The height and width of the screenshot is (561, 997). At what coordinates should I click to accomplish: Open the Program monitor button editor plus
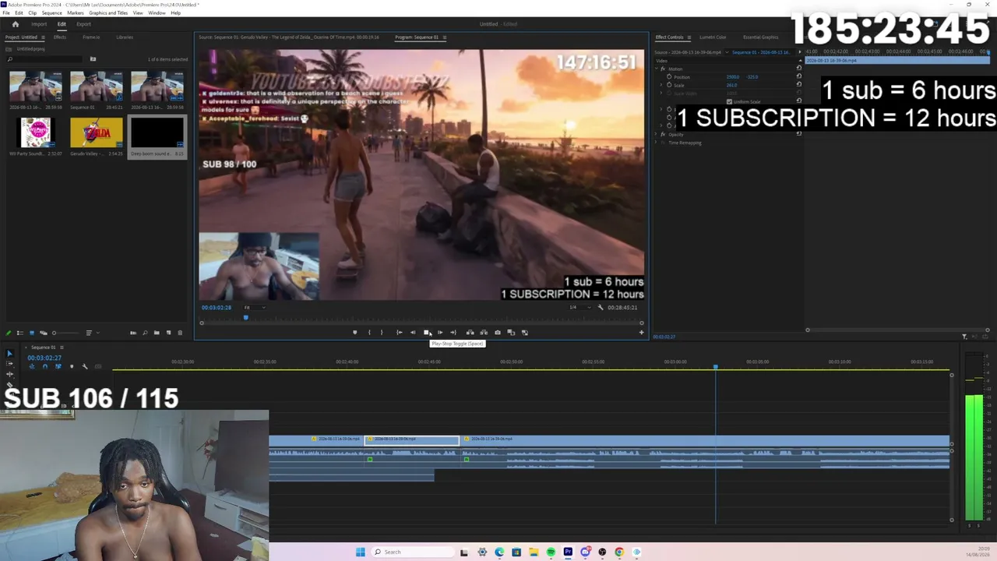pyautogui.click(x=642, y=333)
